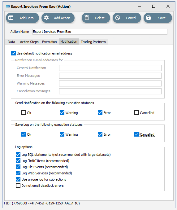Click the gear icon on Add Action
Image resolution: width=177 pixels, height=210 pixels.
46,18
